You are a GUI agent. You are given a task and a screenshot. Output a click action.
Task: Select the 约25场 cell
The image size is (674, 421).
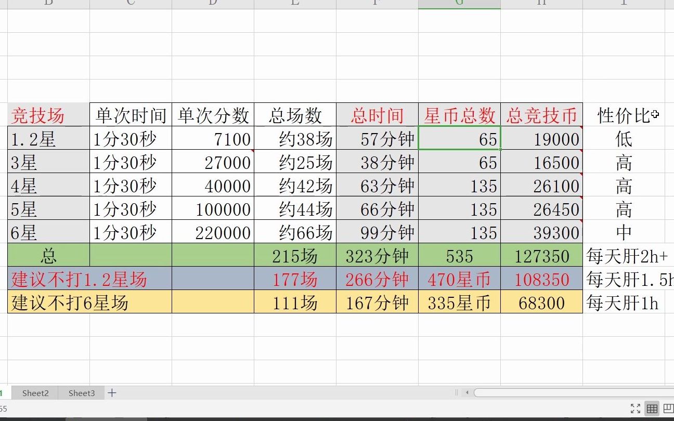(x=295, y=162)
